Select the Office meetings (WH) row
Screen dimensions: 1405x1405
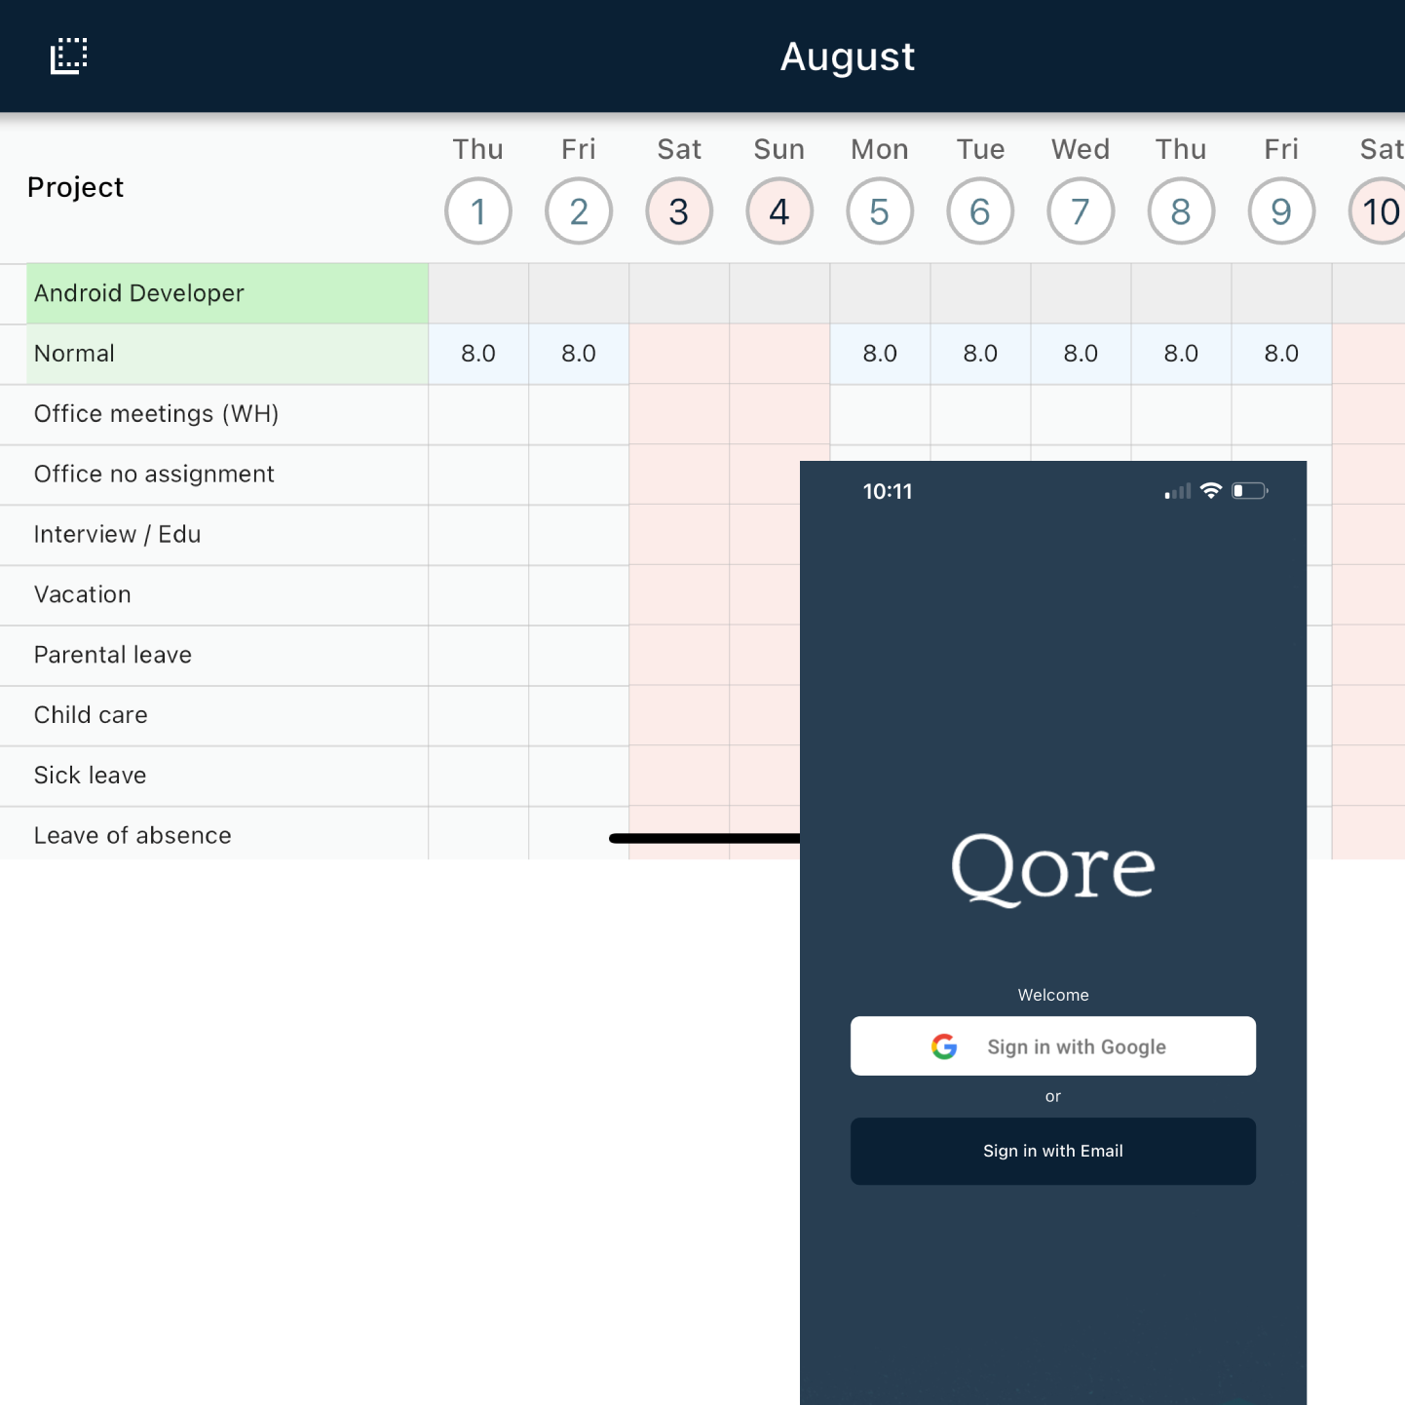pos(214,414)
